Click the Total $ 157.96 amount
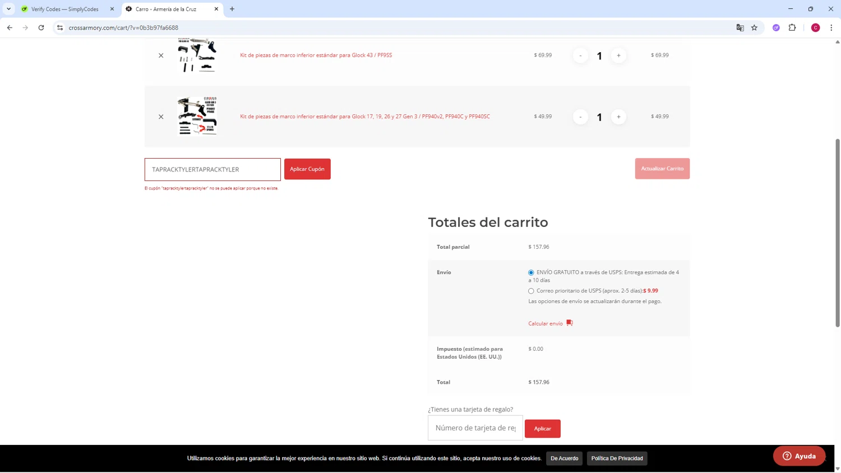 539,382
